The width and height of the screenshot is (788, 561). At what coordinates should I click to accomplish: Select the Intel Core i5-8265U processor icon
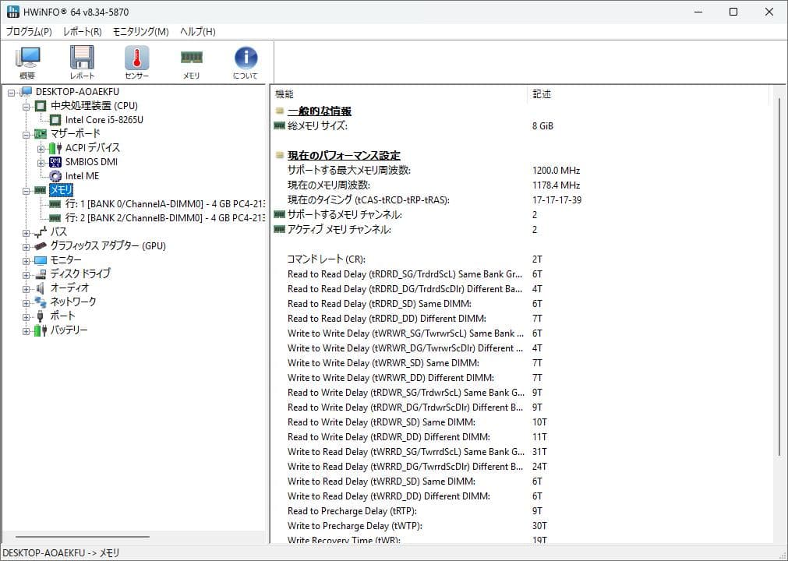[54, 120]
